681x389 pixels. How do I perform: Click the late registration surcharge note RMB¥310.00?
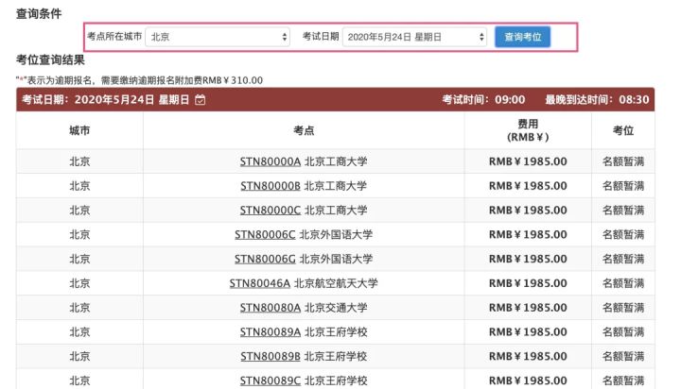click(x=139, y=80)
